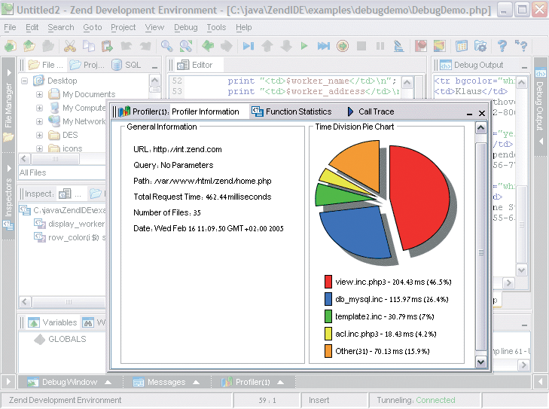The height and width of the screenshot is (409, 549).
Task: Expand the icons folder node
Action: coord(40,148)
